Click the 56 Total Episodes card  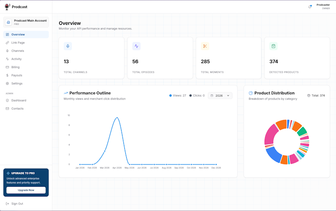[160, 58]
